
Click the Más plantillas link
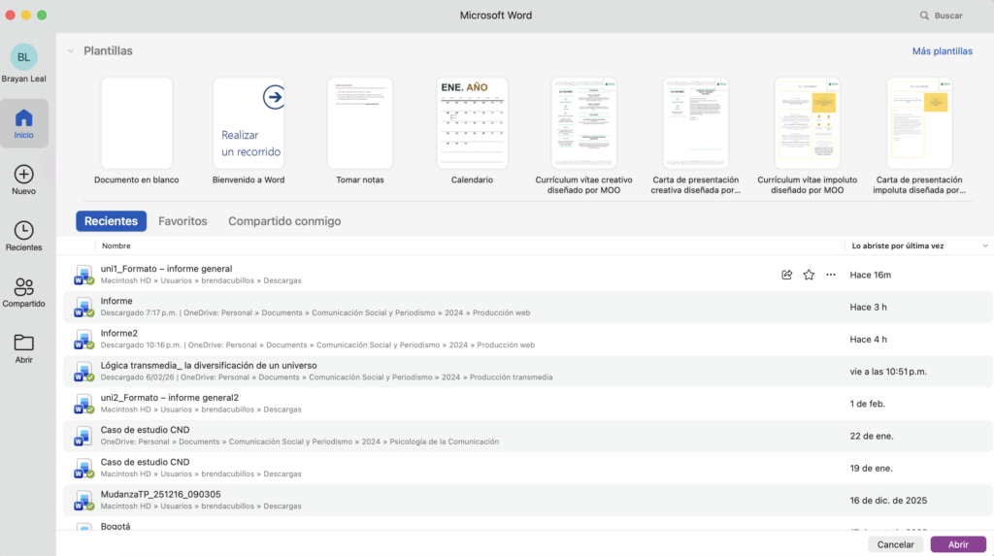[942, 51]
